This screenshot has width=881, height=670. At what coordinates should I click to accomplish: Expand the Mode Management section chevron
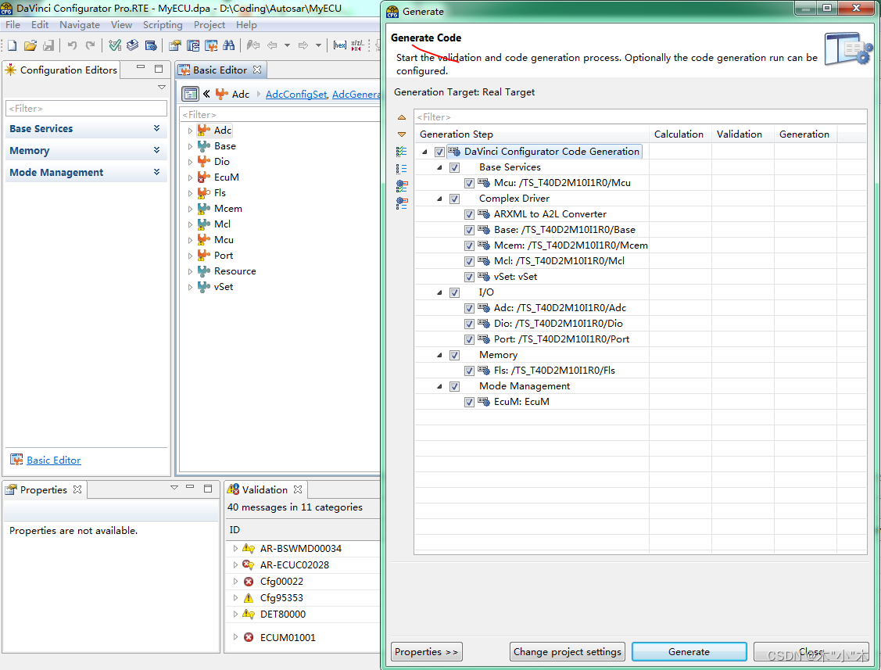157,173
